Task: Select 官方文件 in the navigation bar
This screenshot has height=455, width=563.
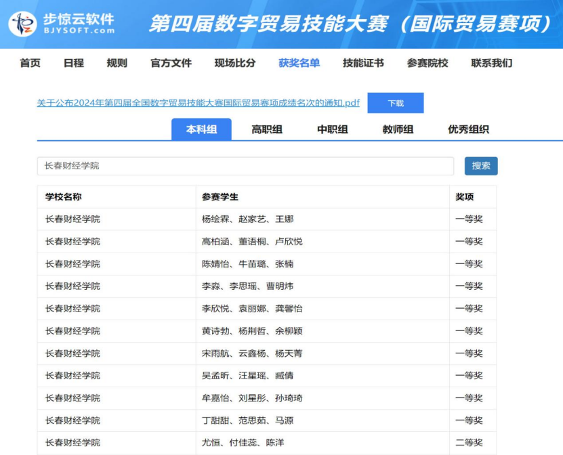Action: coord(171,63)
